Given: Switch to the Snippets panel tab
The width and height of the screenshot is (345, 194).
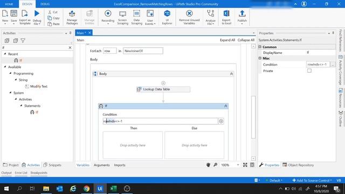Looking at the screenshot, I should [x=52, y=165].
